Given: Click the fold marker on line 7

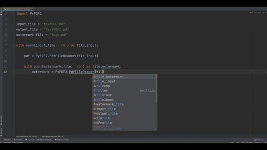Looking at the screenshot, I should pyautogui.click(x=15, y=45).
